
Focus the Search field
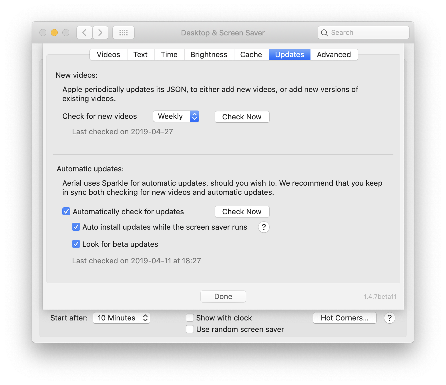click(x=364, y=33)
